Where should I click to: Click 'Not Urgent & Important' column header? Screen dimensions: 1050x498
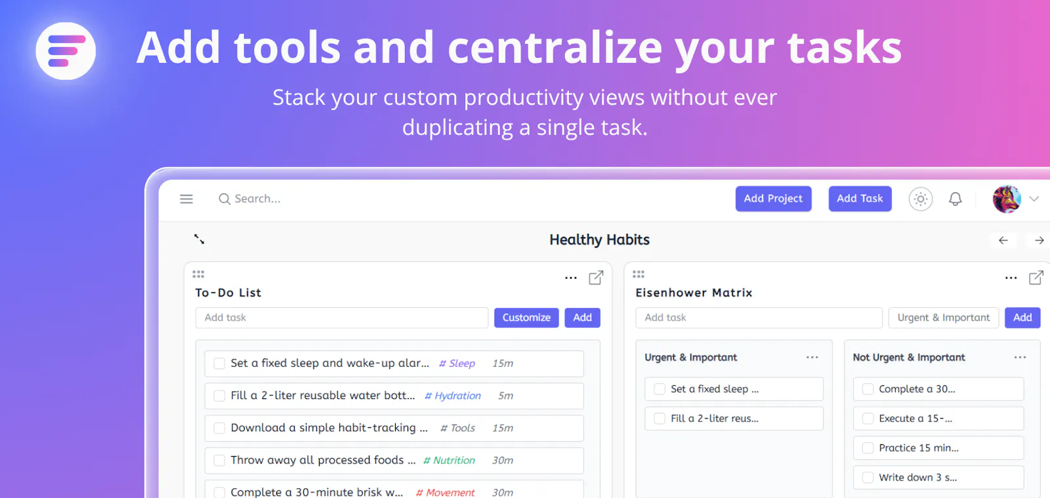pos(909,357)
